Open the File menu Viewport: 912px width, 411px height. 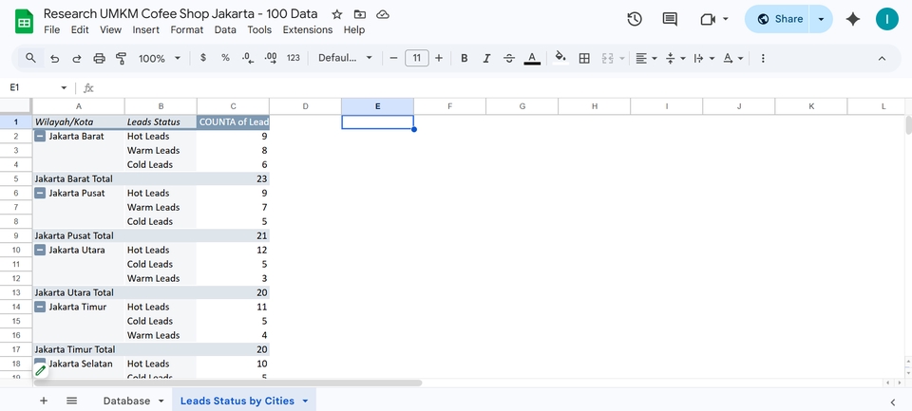click(51, 29)
